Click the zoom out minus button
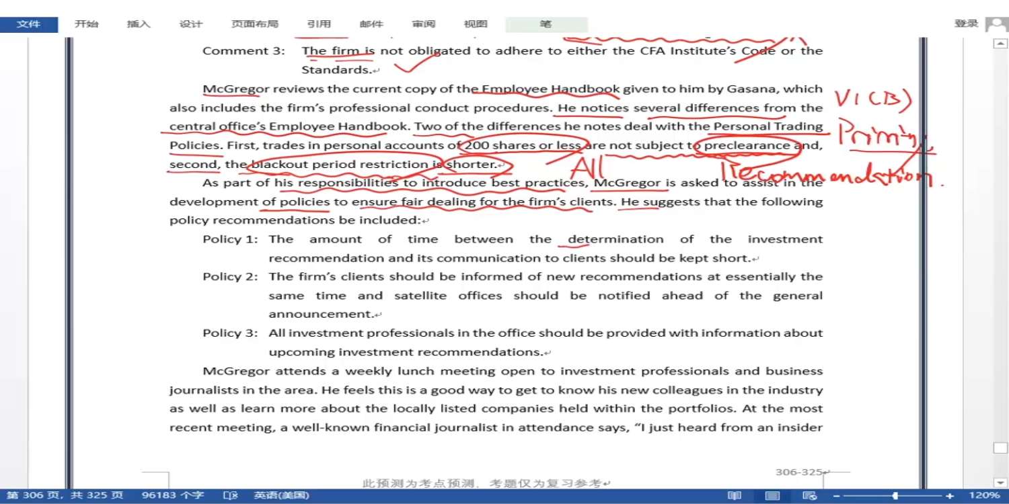Image resolution: width=1009 pixels, height=504 pixels. (x=837, y=496)
